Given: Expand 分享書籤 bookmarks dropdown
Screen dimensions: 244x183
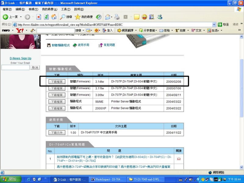Looking at the screenshot, I should point(156,30).
